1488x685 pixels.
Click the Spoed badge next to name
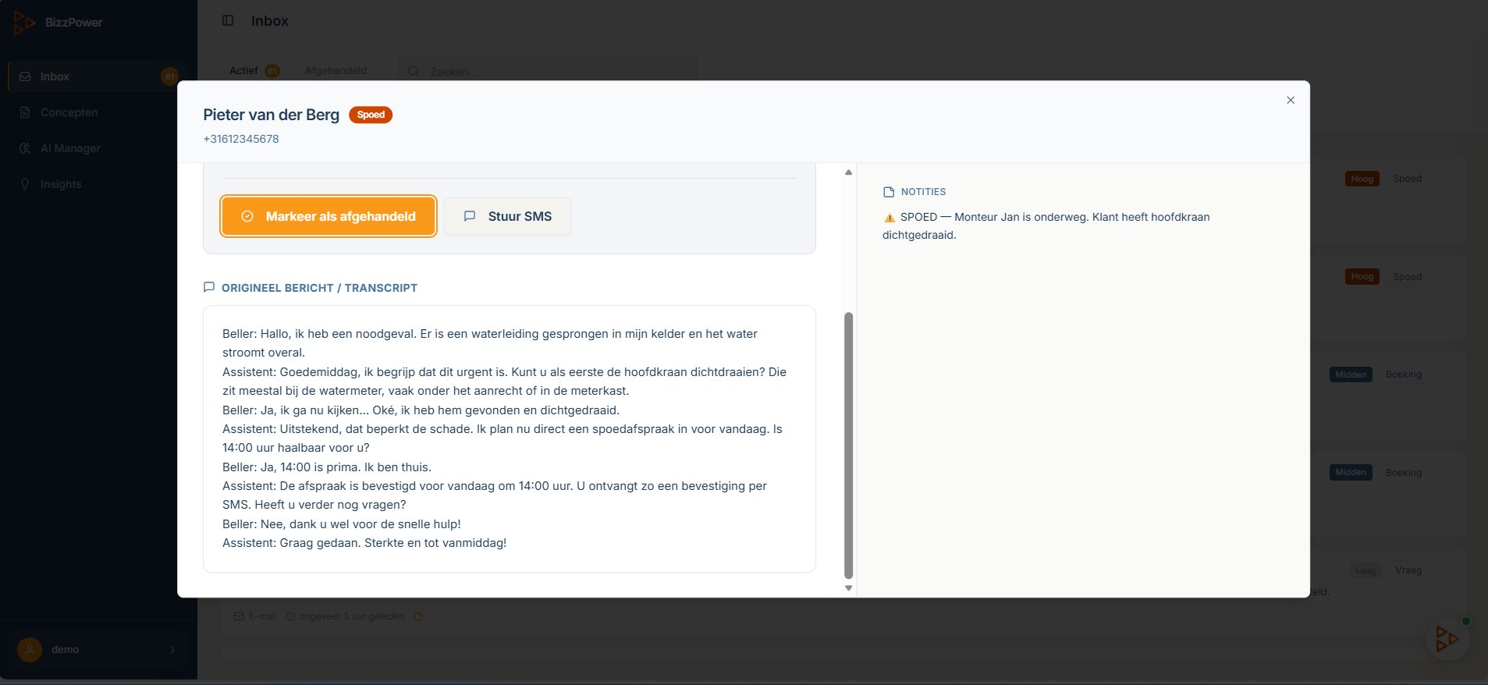pyautogui.click(x=371, y=115)
